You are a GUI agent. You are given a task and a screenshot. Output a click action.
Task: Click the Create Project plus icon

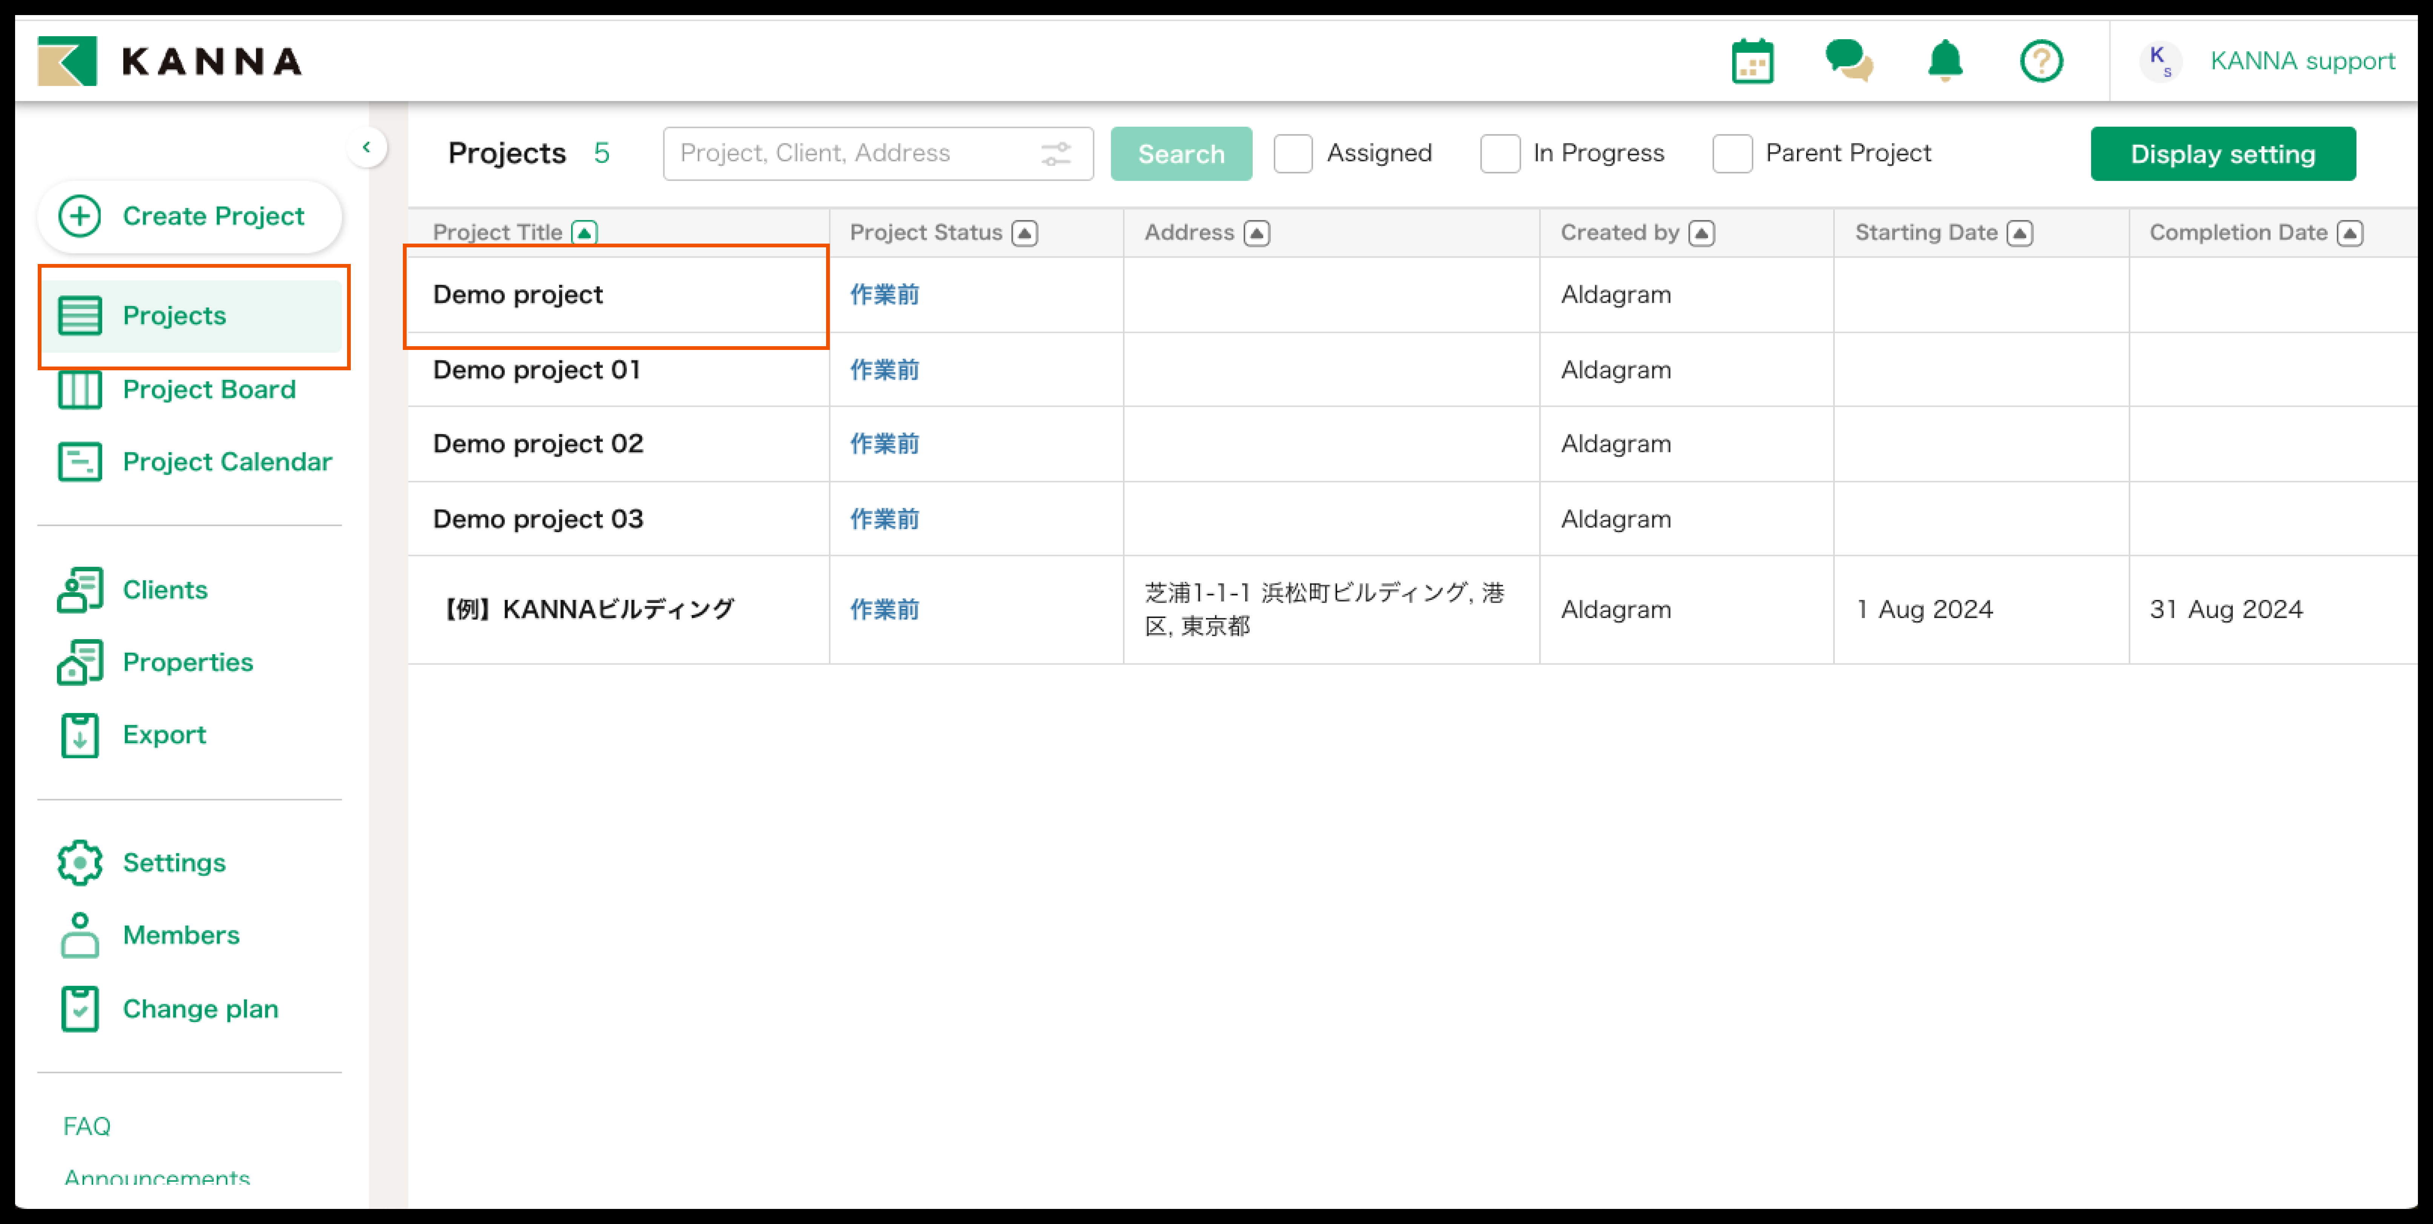click(x=80, y=216)
